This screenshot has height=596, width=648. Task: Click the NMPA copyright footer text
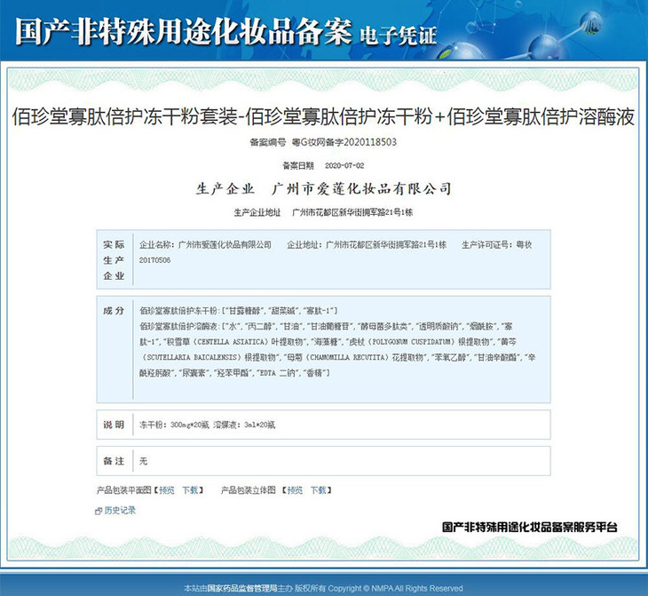click(323, 588)
